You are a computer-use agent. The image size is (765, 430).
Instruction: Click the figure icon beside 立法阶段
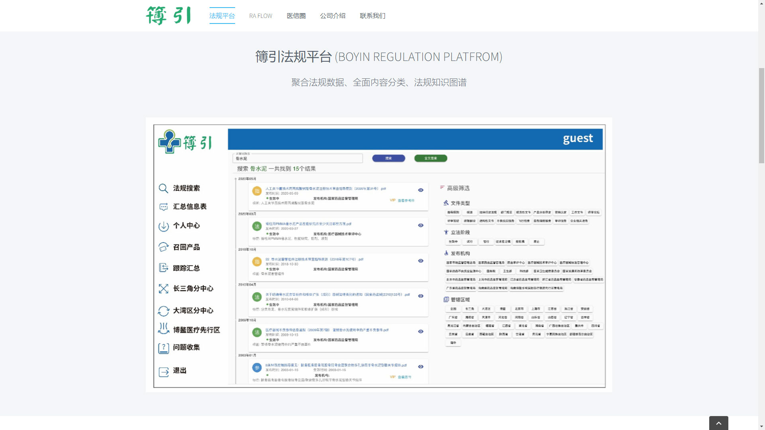click(446, 232)
